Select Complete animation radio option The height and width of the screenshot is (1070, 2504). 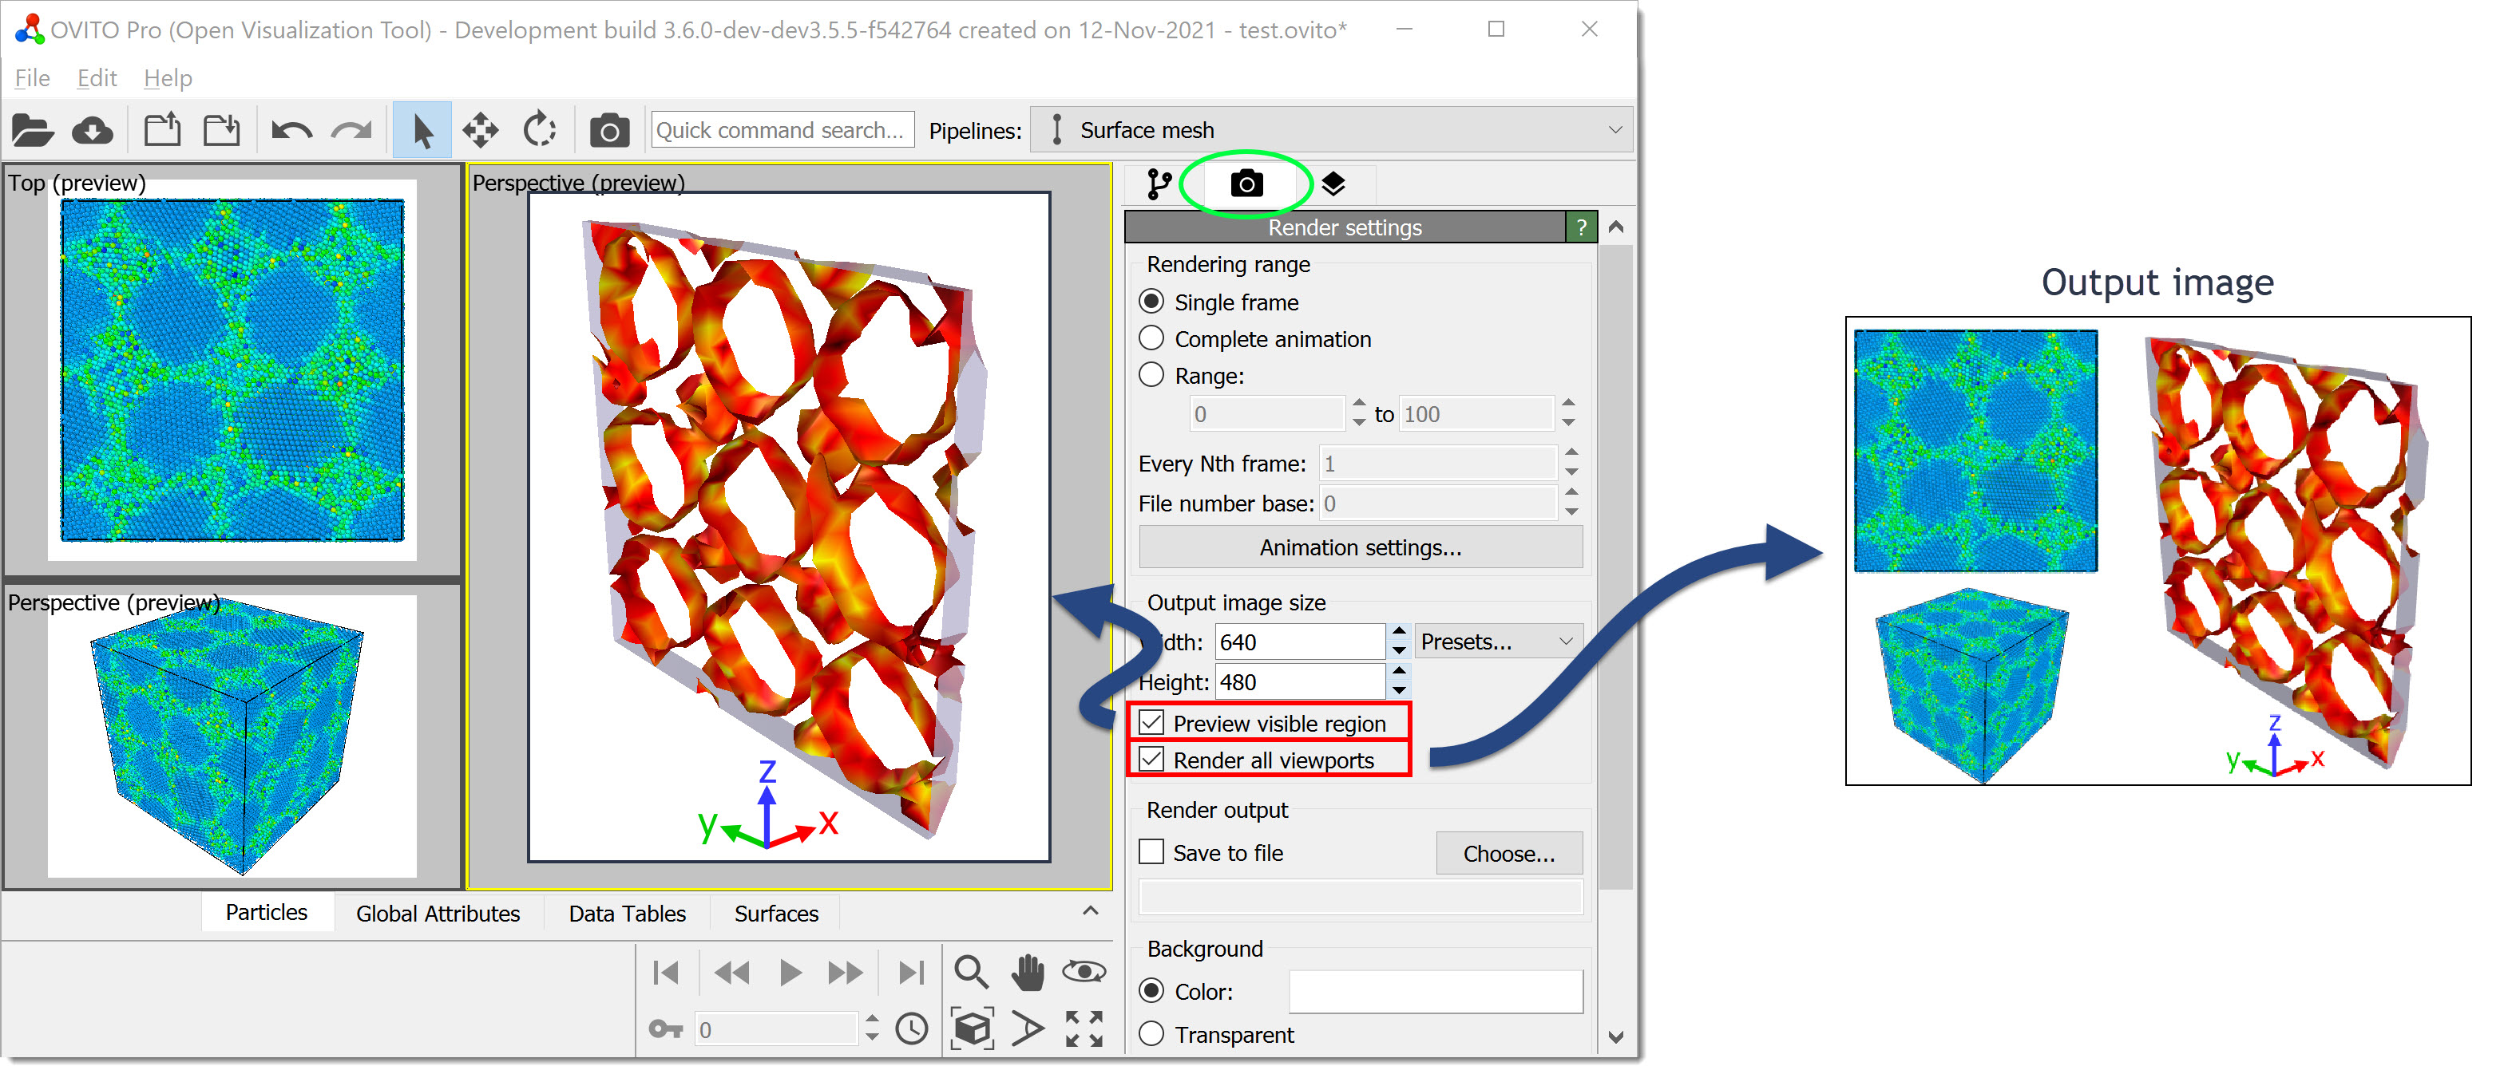[1152, 338]
